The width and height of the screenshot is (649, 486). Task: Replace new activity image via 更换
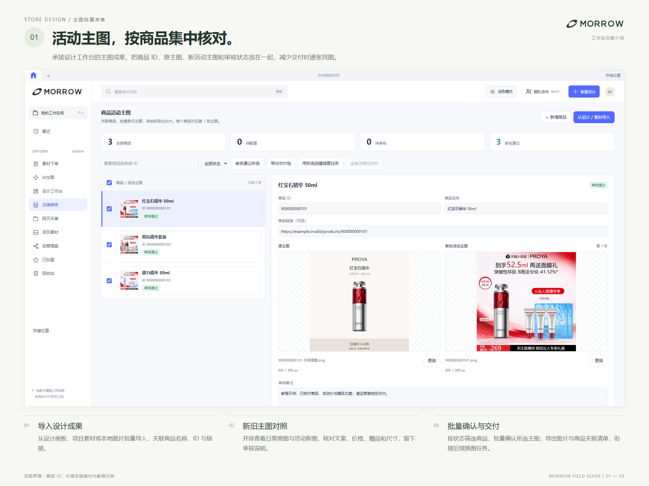coord(599,360)
